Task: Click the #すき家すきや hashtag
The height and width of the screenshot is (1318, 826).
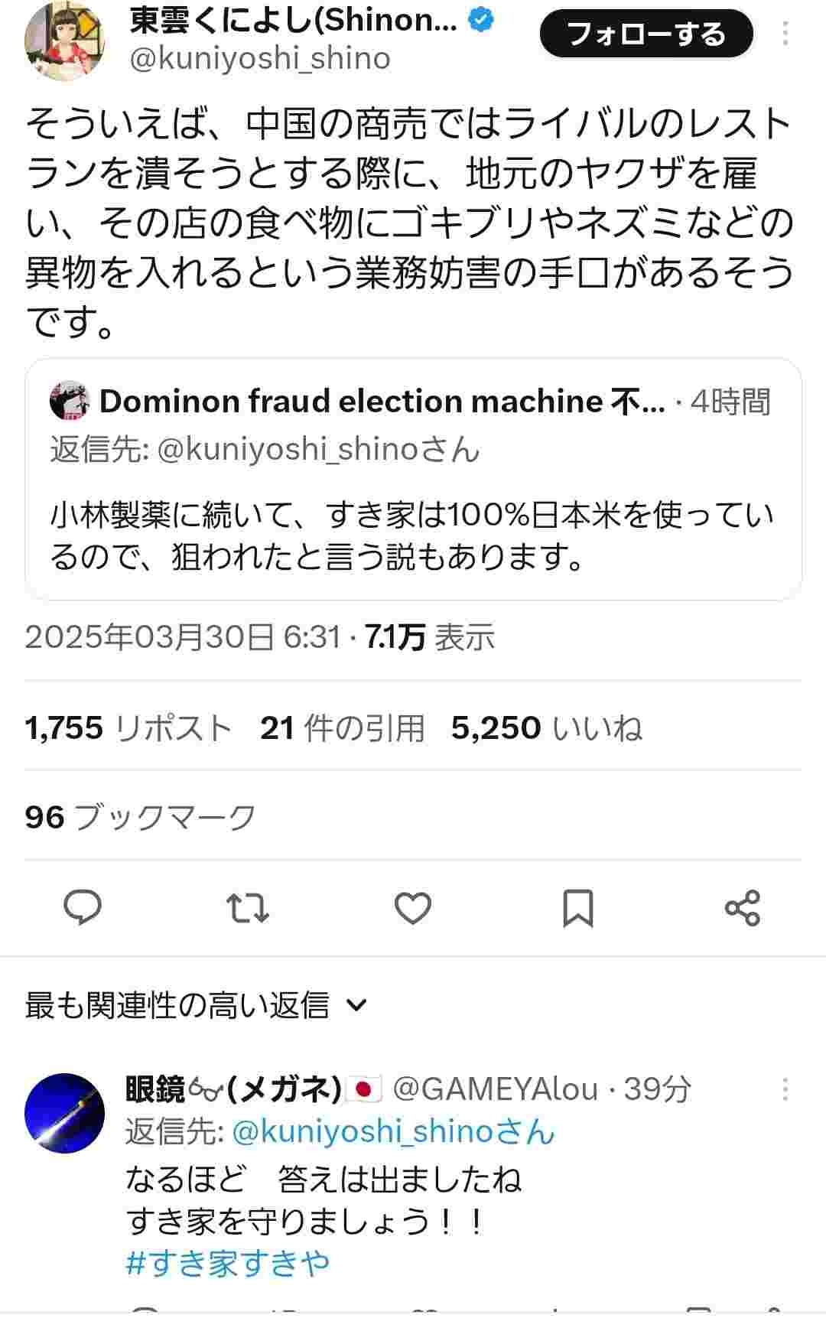Action: pos(228,1263)
